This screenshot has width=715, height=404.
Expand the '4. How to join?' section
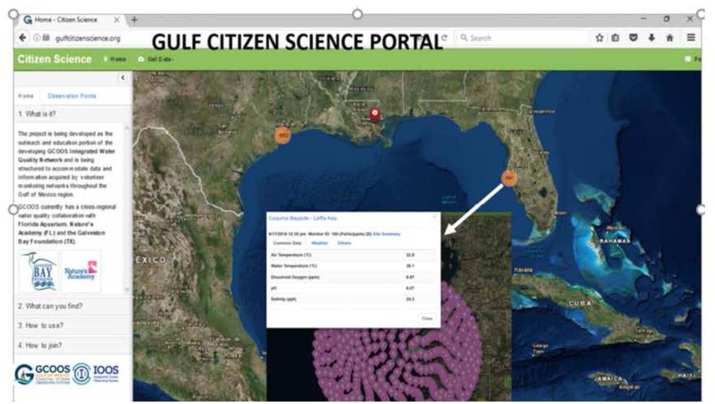coord(73,345)
